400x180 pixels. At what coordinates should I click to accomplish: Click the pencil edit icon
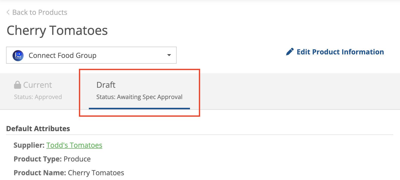[x=290, y=52]
